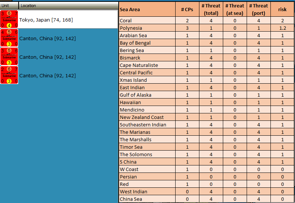This screenshot has height=203, width=295.
Task: Select the Tokyo submarine unit counter
Action: [x=9, y=19]
